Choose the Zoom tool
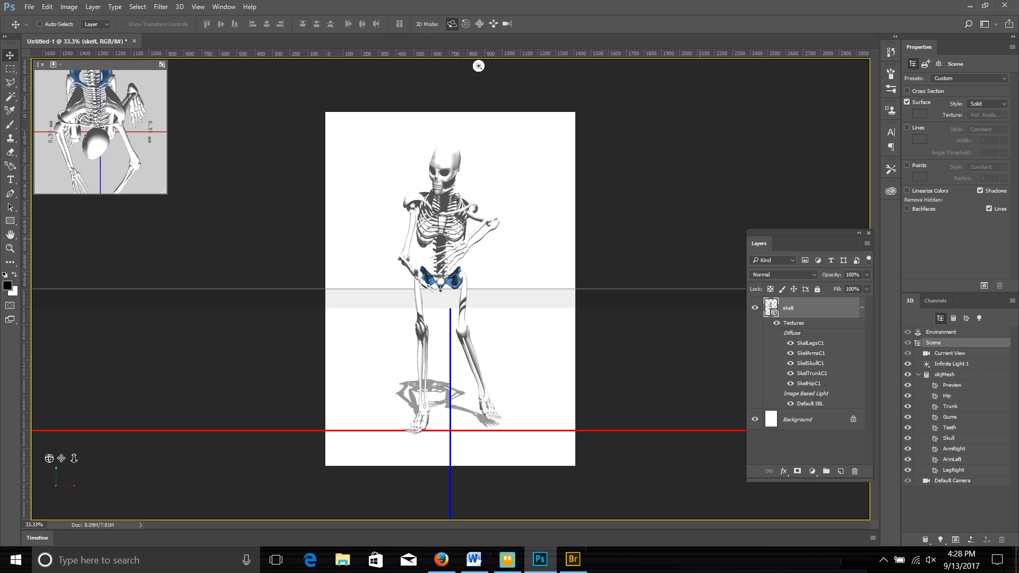 (10, 248)
